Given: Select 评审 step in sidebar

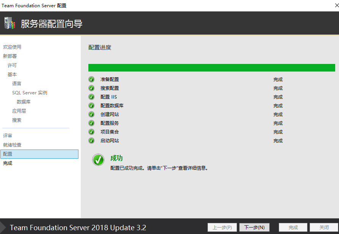Looking at the screenshot, I should 8,136.
